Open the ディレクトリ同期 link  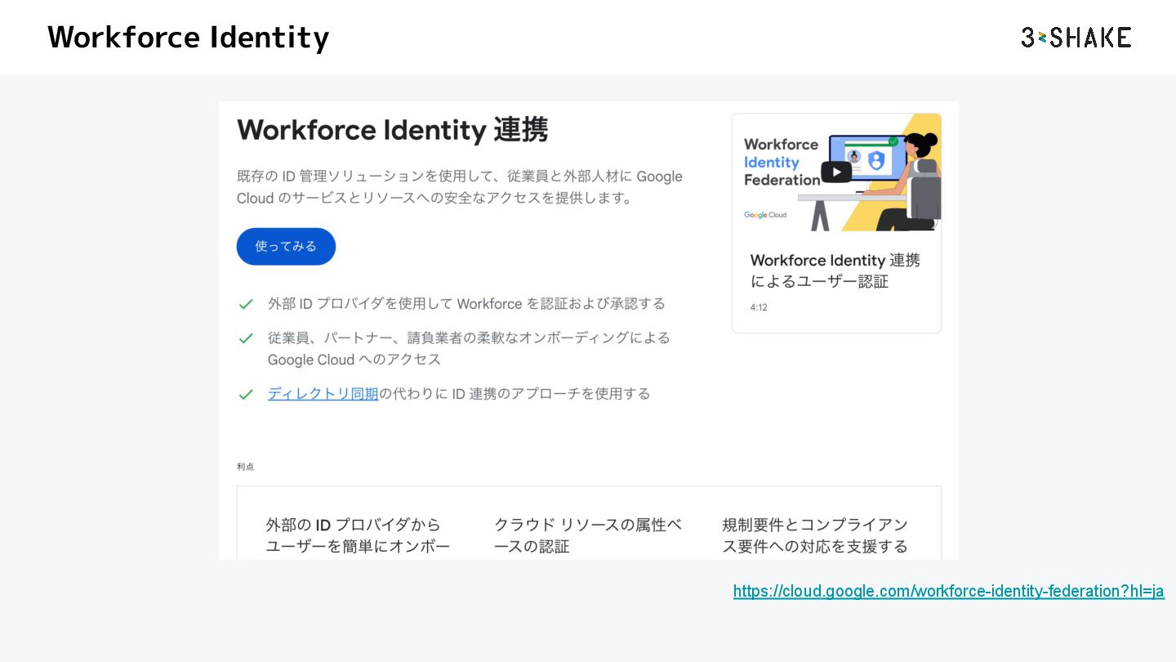point(323,394)
